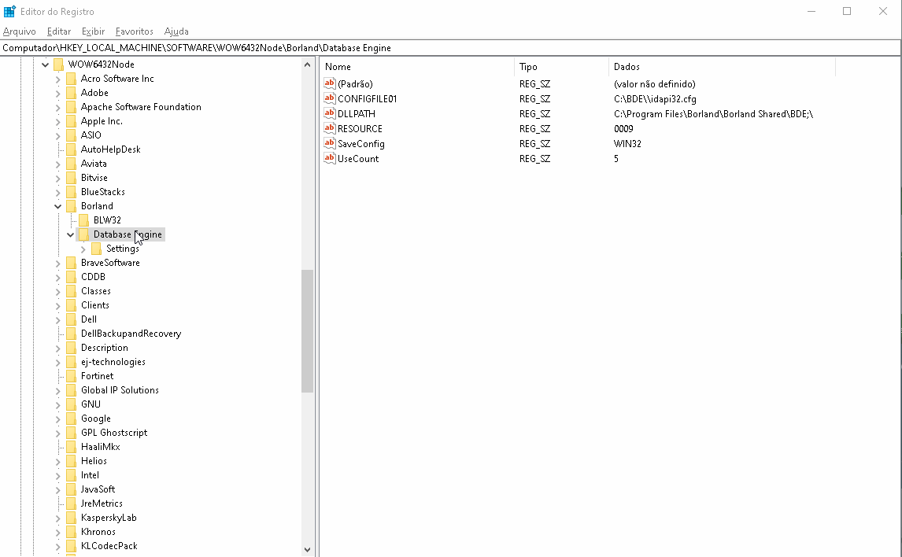This screenshot has height=557, width=902.
Task: Select the SaveConfig value name
Action: point(361,144)
